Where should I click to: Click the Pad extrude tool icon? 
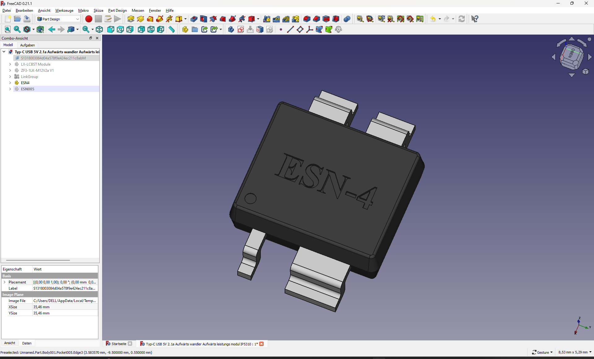pyautogui.click(x=131, y=19)
